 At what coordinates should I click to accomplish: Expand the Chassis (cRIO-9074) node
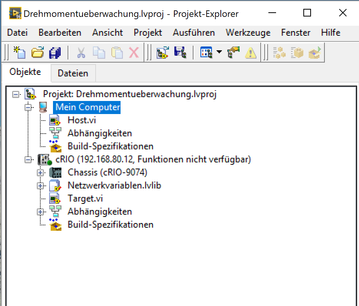coord(41,172)
